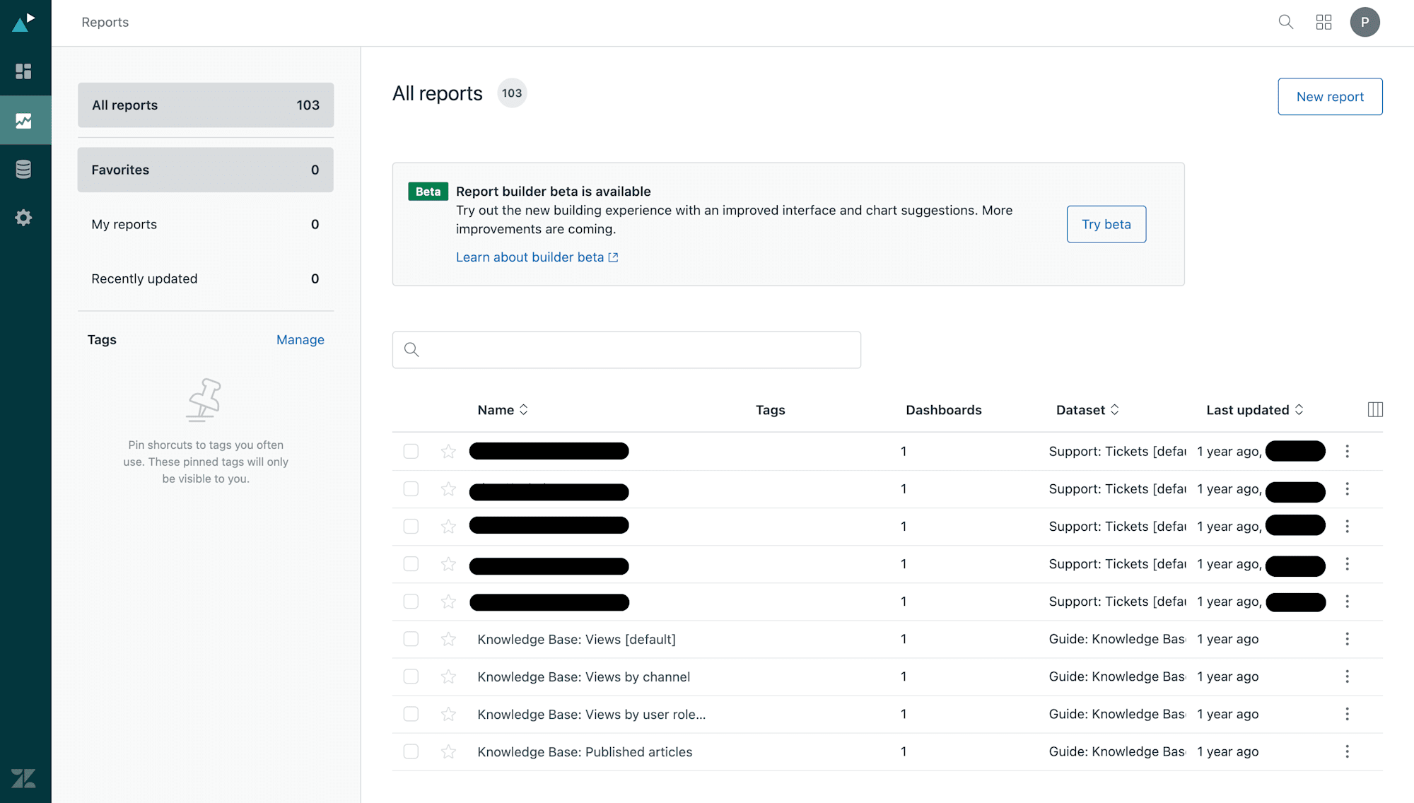Click the Try beta button
This screenshot has height=803, width=1414.
pos(1106,224)
